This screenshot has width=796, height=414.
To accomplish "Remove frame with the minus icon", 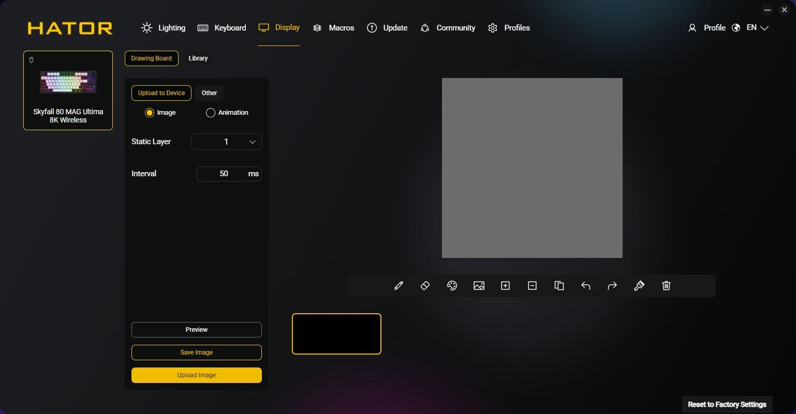I will tap(532, 286).
